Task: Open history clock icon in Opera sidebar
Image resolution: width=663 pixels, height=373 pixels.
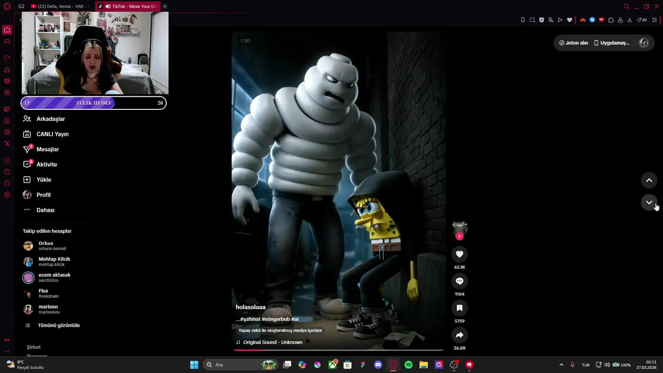Action: [7, 172]
